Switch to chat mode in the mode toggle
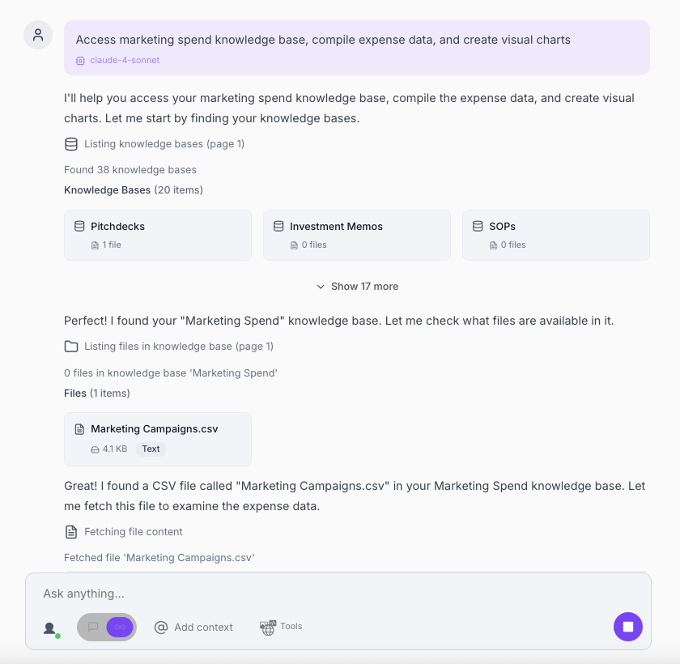Screen dimensions: 680x664 click(x=93, y=627)
